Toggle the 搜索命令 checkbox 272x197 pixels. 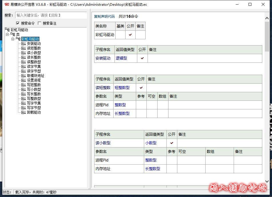coord(18,23)
